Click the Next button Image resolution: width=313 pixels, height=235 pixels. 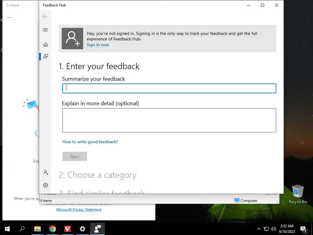click(75, 156)
